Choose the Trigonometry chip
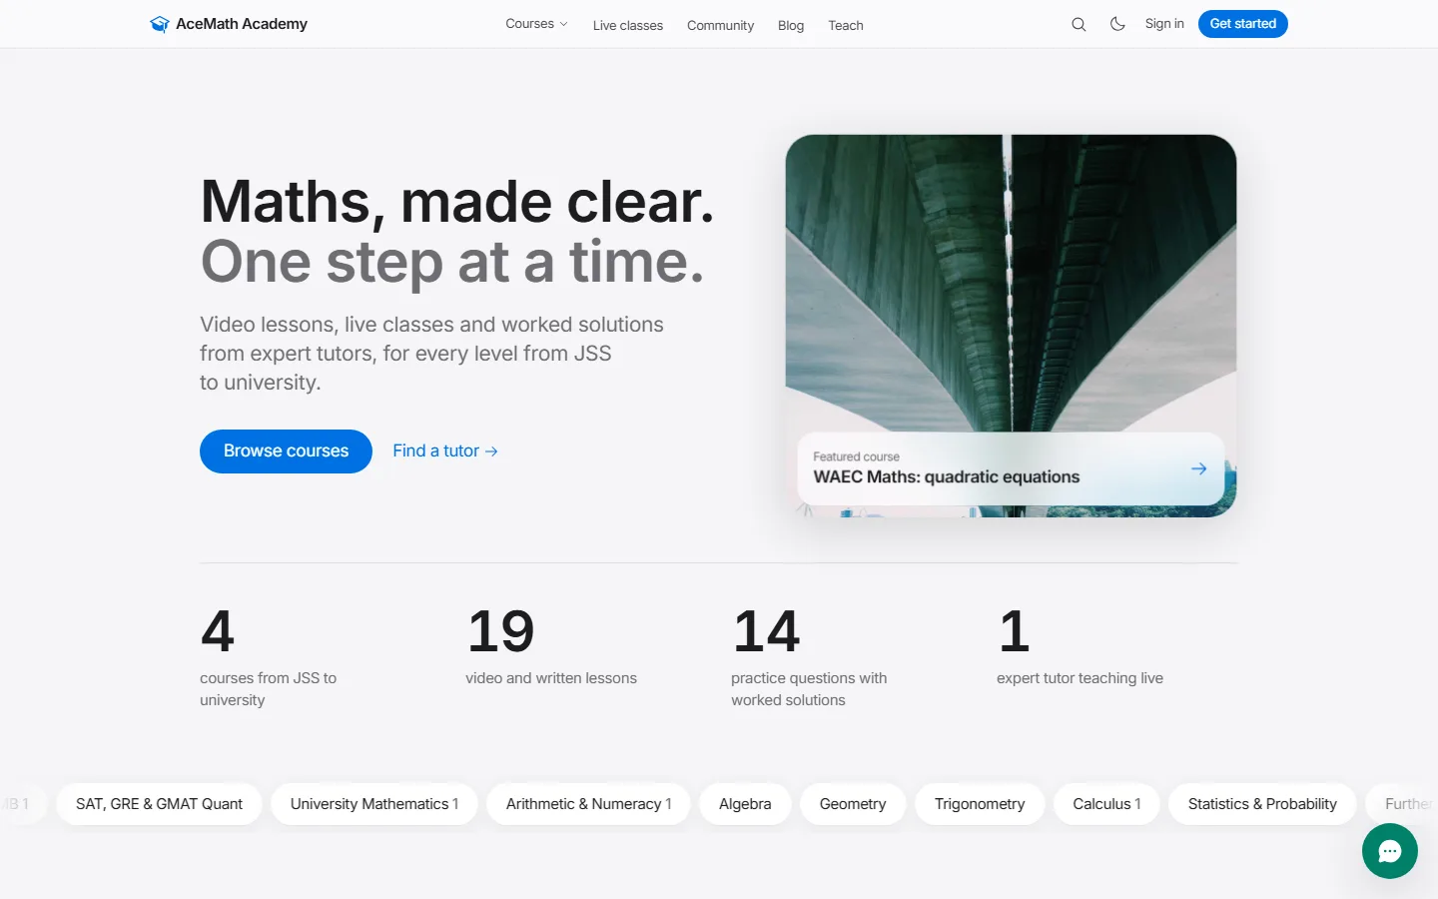The image size is (1438, 899). [x=980, y=804]
